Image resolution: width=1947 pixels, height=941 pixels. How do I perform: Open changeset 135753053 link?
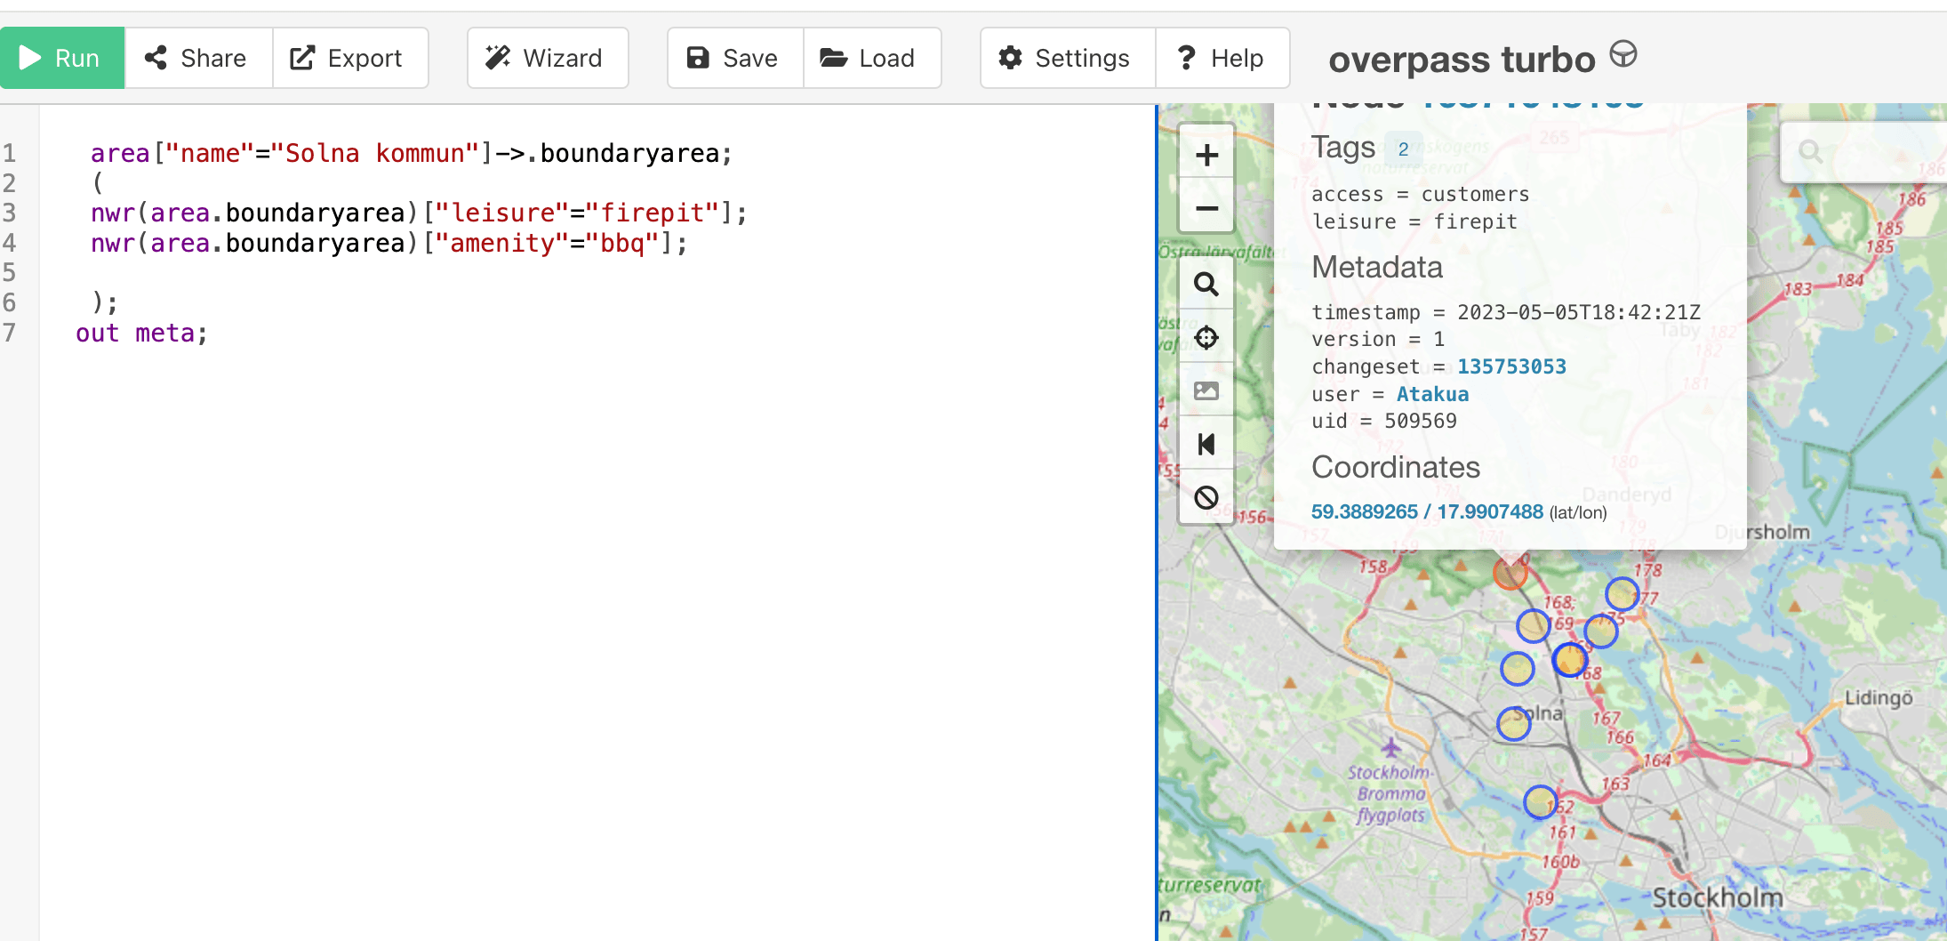point(1511,366)
